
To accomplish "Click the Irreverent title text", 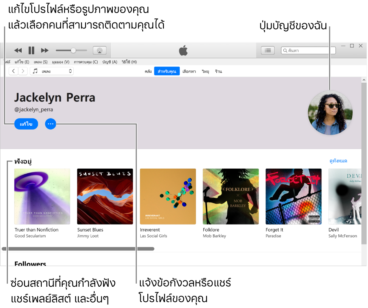I will coord(150,230).
